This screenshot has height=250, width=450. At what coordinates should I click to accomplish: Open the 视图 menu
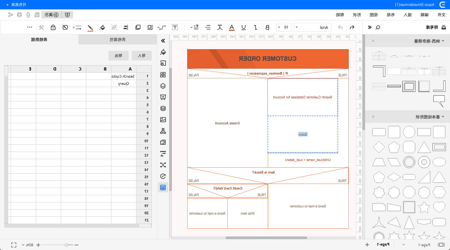pyautogui.click(x=373, y=15)
